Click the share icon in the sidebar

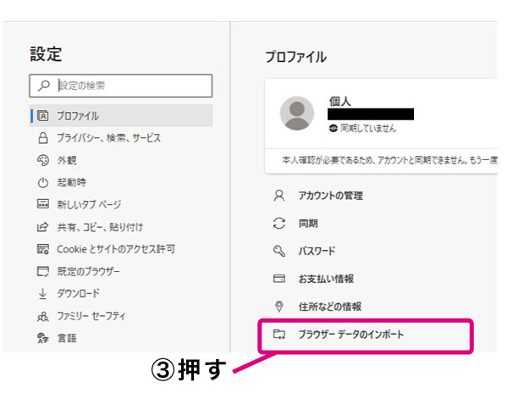[x=43, y=226]
